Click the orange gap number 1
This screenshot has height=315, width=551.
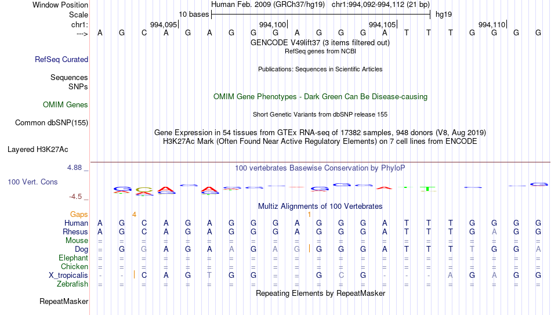click(x=309, y=215)
